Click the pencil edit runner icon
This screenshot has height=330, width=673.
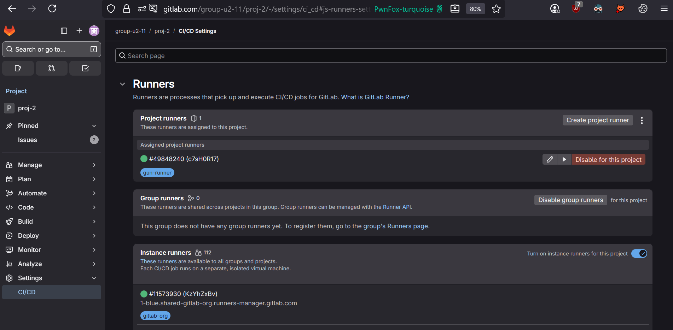tap(550, 159)
